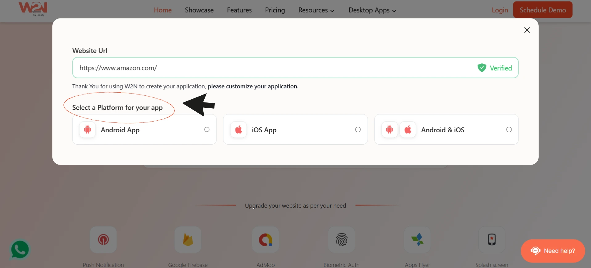
Task: Click the Apps Flyer feature icon
Action: click(418, 240)
